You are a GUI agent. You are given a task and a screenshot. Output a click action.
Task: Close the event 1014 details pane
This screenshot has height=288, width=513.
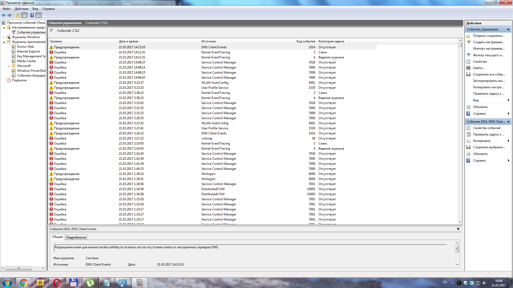tap(458, 229)
